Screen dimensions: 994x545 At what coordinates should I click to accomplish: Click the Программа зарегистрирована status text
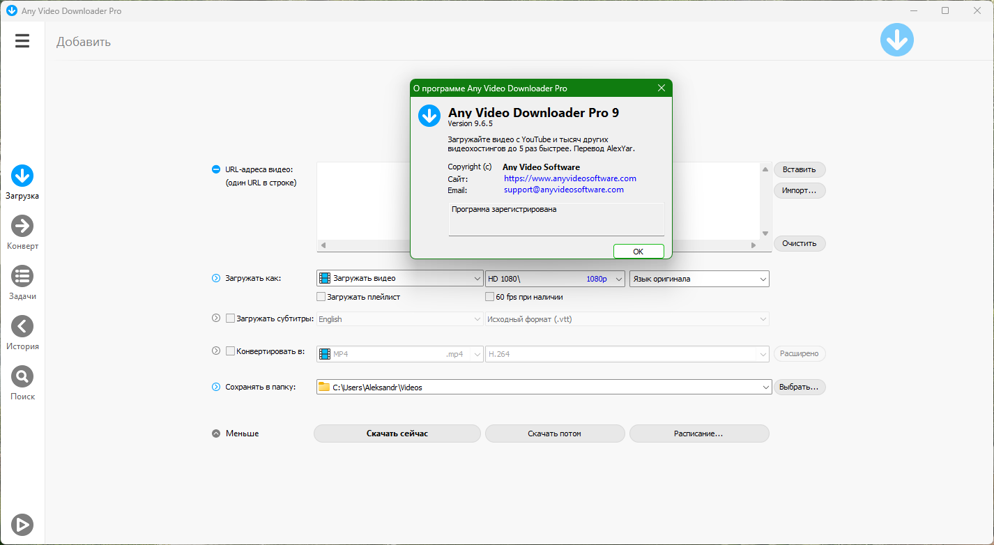[x=504, y=209]
